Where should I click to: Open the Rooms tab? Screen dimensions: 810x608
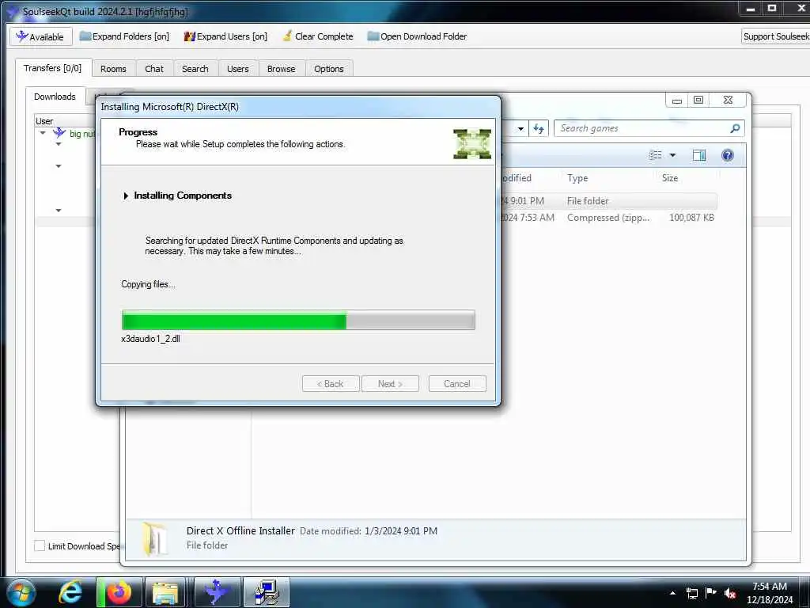click(x=113, y=69)
